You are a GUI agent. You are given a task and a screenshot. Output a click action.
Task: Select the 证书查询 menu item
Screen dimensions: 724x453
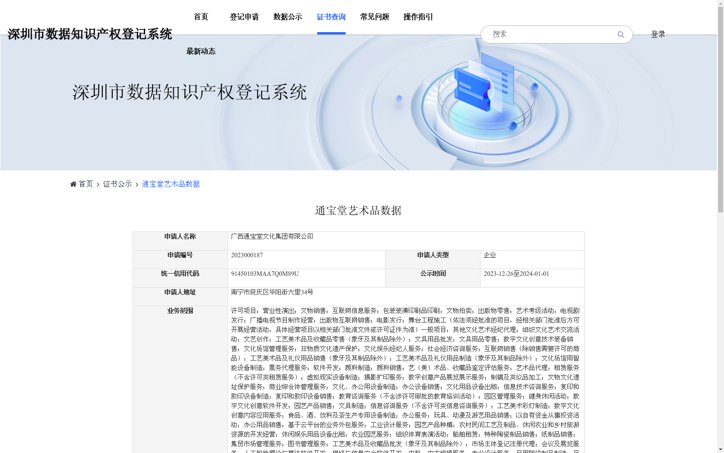click(x=331, y=17)
